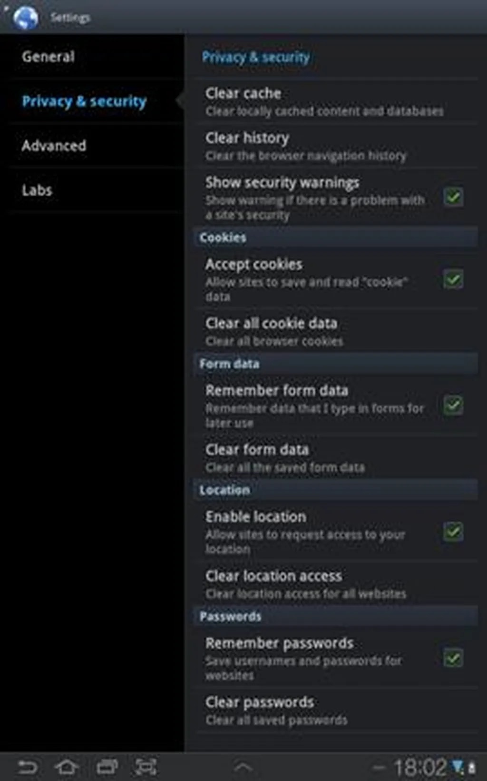Toggle Show security warnings checkbox
The image size is (487, 781).
tap(453, 197)
